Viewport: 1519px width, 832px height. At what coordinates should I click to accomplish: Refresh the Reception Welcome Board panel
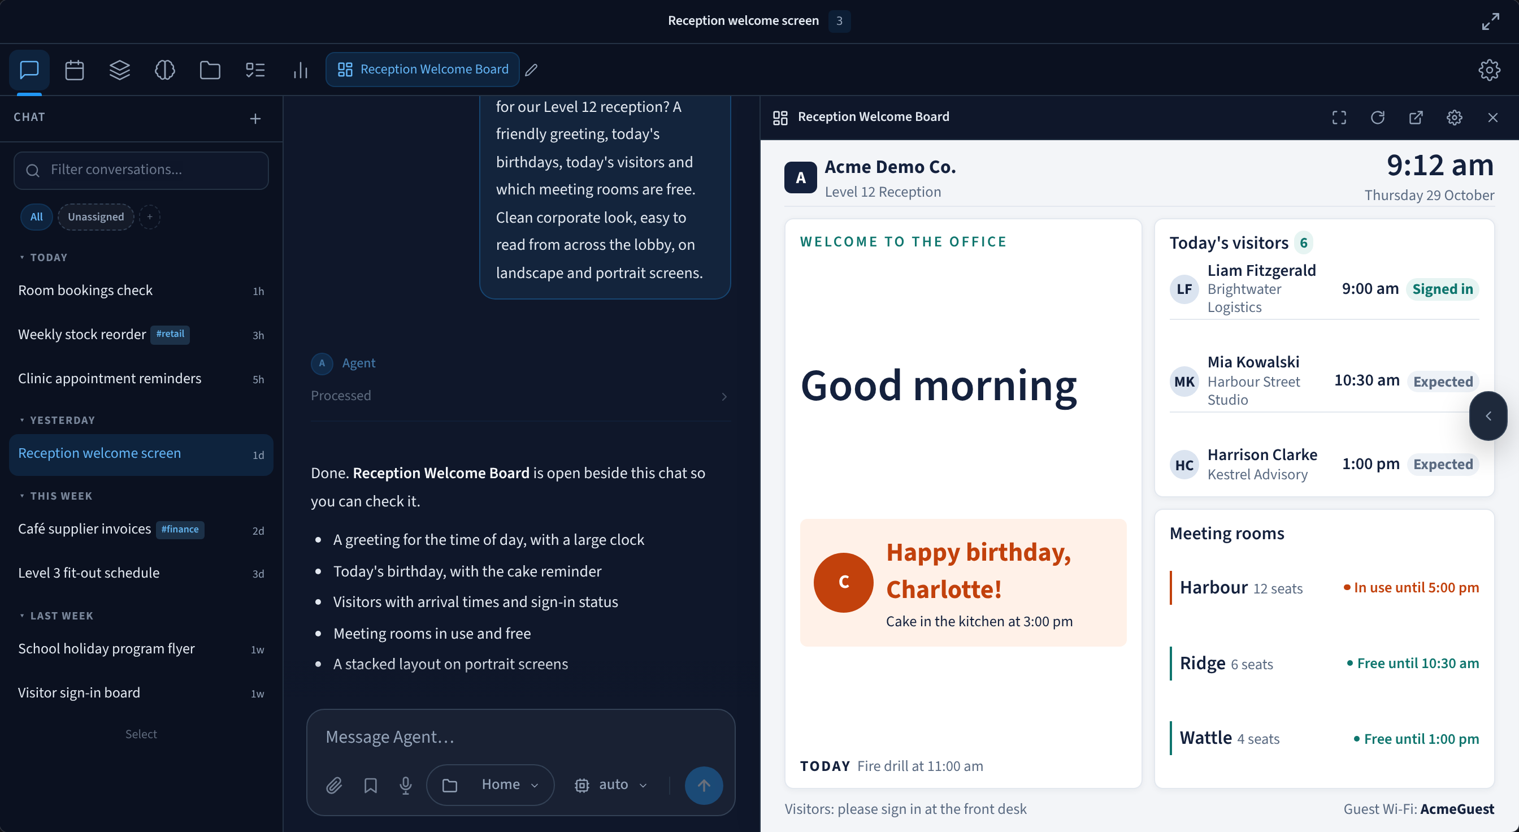pyautogui.click(x=1378, y=118)
